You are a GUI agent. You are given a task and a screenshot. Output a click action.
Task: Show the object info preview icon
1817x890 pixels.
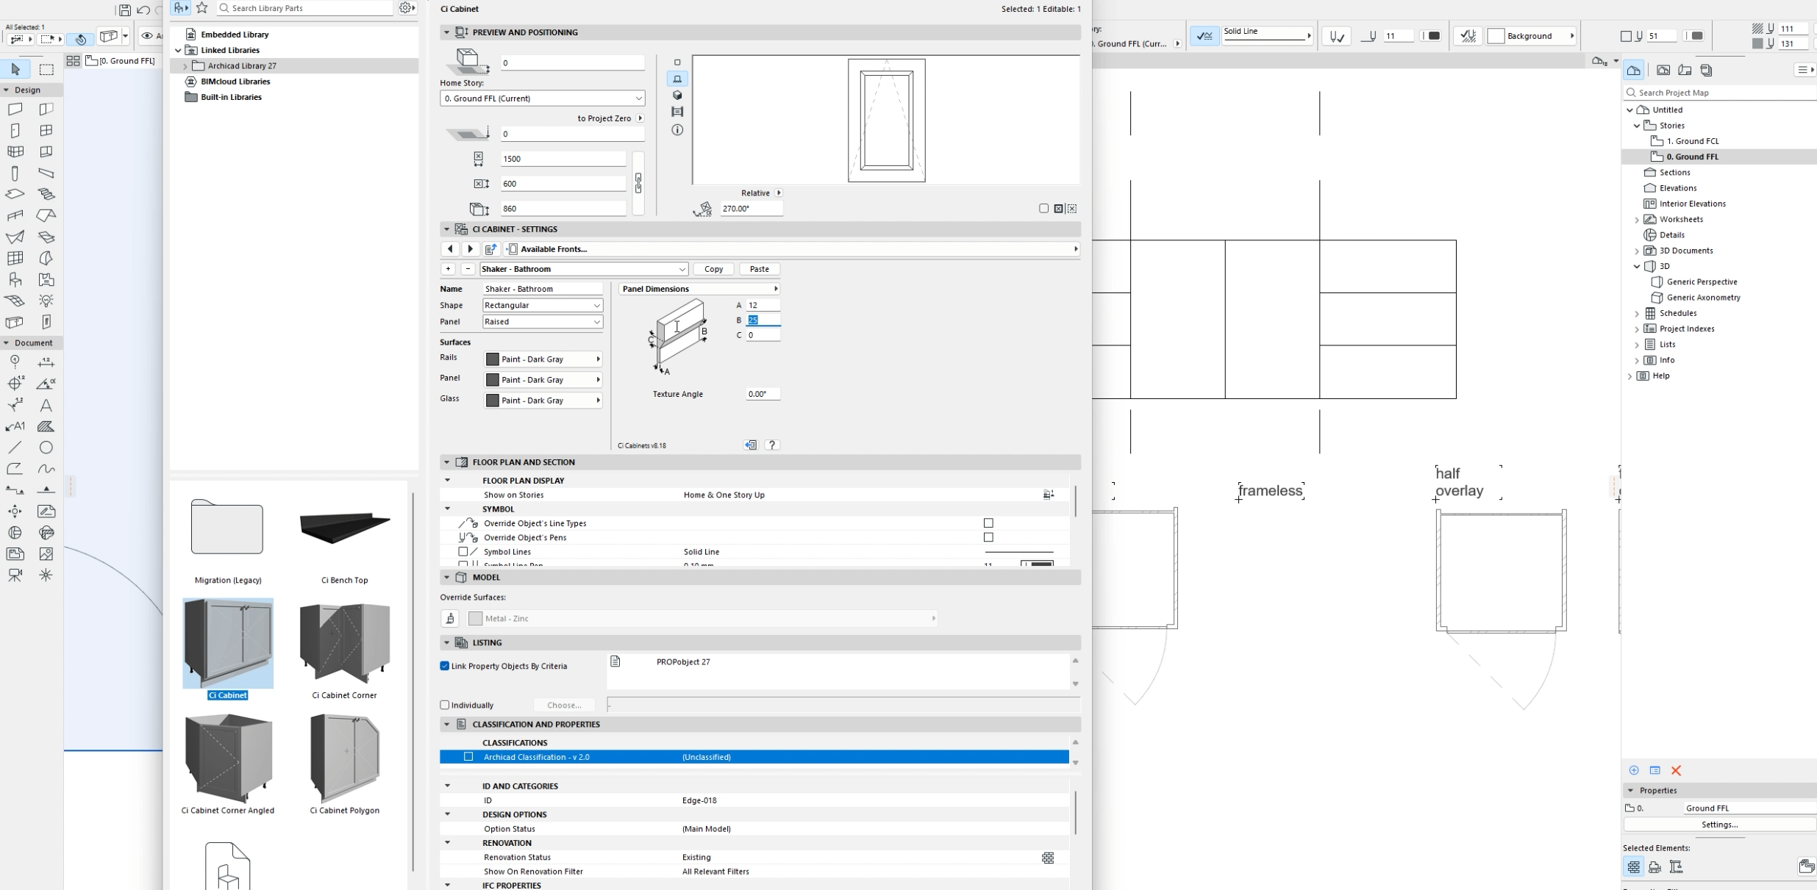677,130
